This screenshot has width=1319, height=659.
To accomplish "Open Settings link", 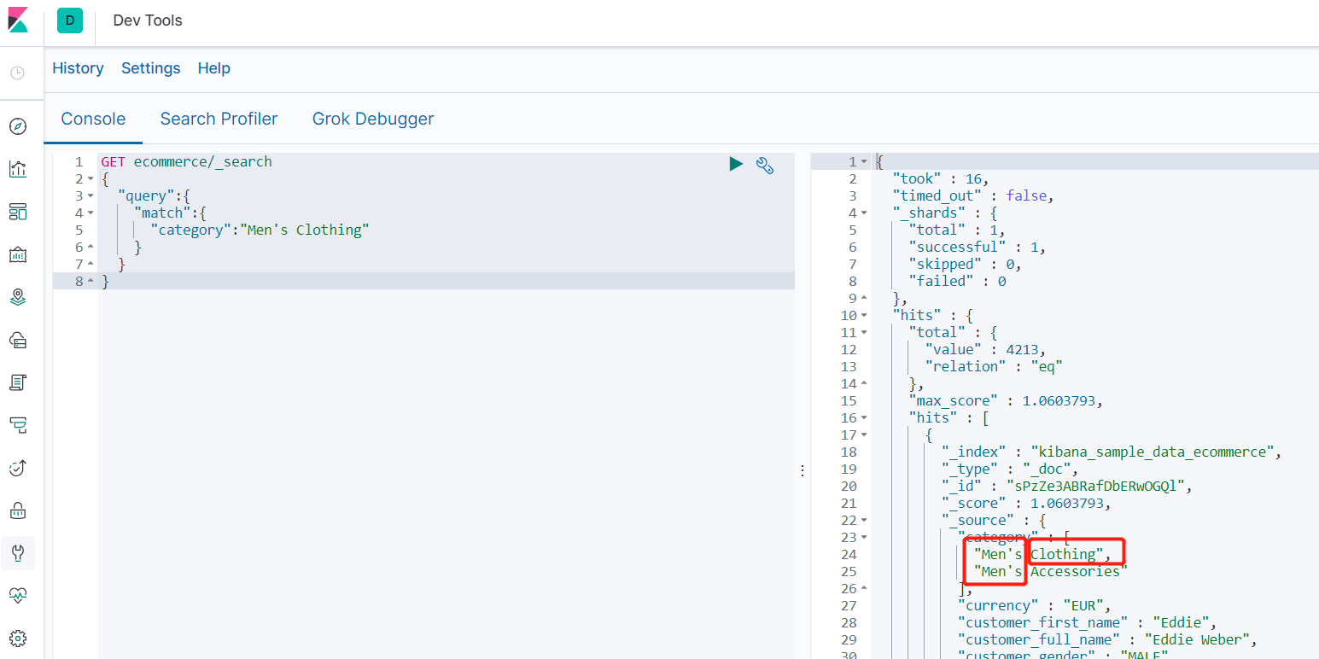I will click(150, 68).
